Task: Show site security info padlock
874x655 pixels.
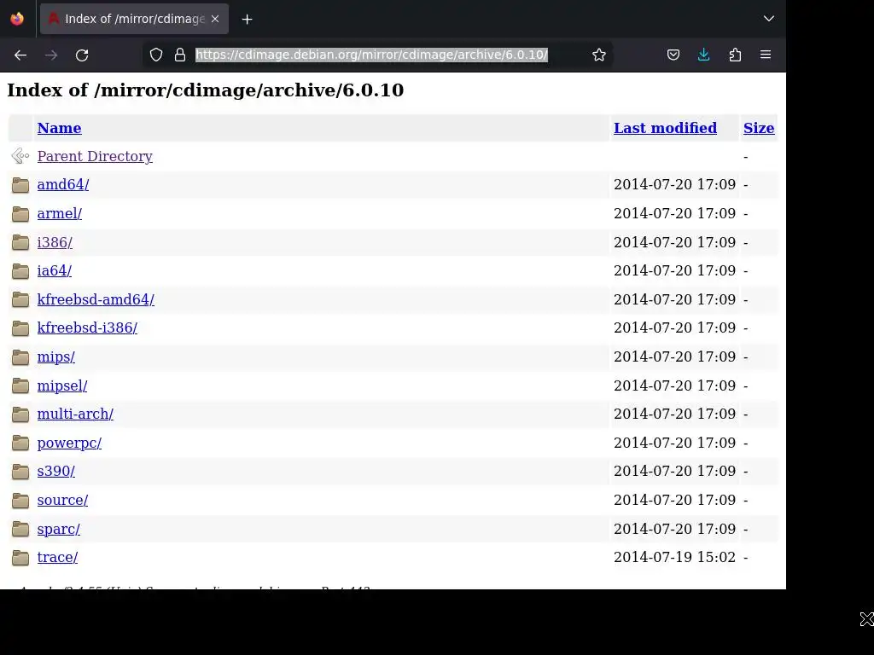Action: coord(180,55)
